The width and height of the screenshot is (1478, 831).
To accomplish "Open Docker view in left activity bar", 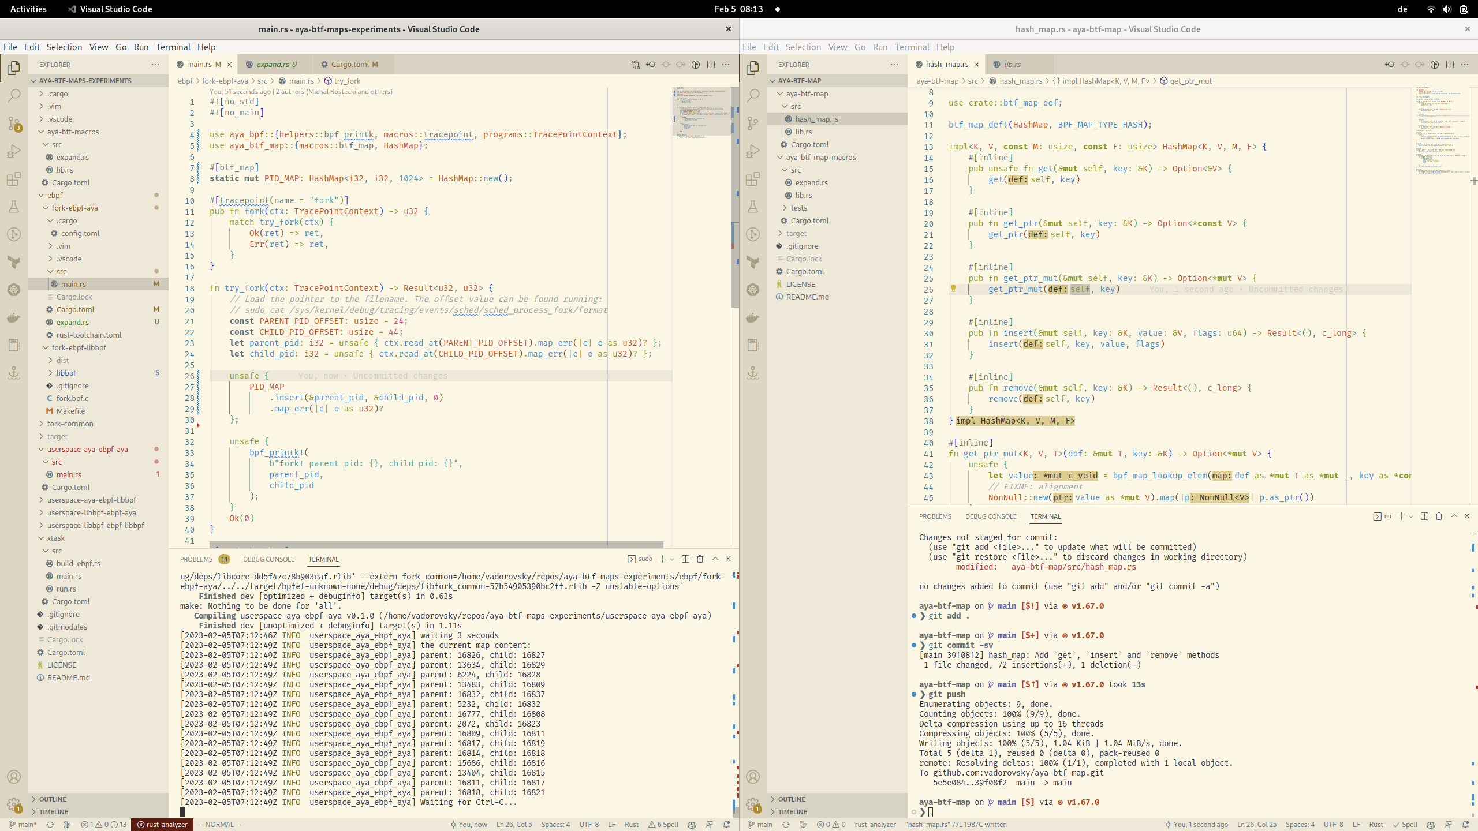I will [x=14, y=317].
